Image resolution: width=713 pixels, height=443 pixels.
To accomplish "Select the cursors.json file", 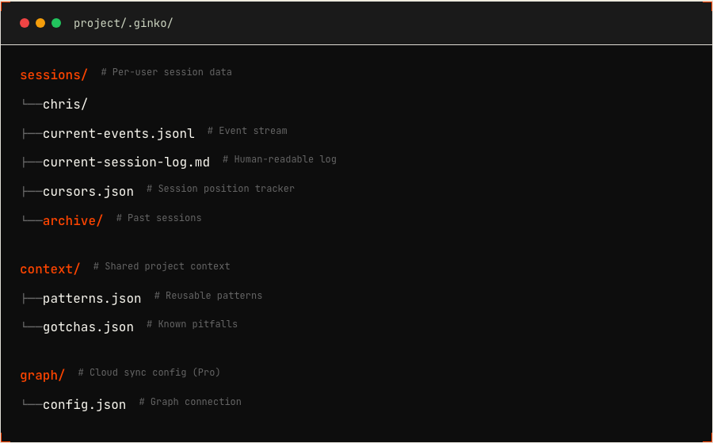I will click(88, 192).
